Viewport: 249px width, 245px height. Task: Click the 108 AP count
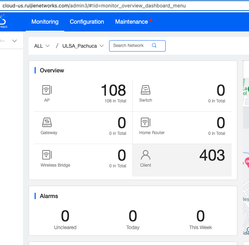point(113,90)
